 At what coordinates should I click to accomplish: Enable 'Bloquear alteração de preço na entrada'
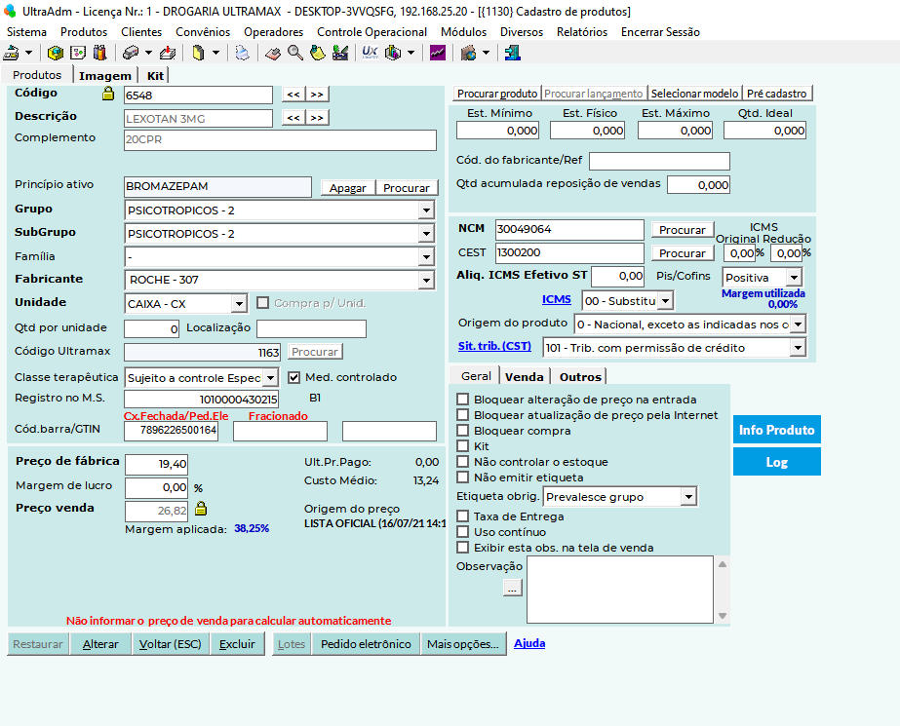click(x=462, y=400)
